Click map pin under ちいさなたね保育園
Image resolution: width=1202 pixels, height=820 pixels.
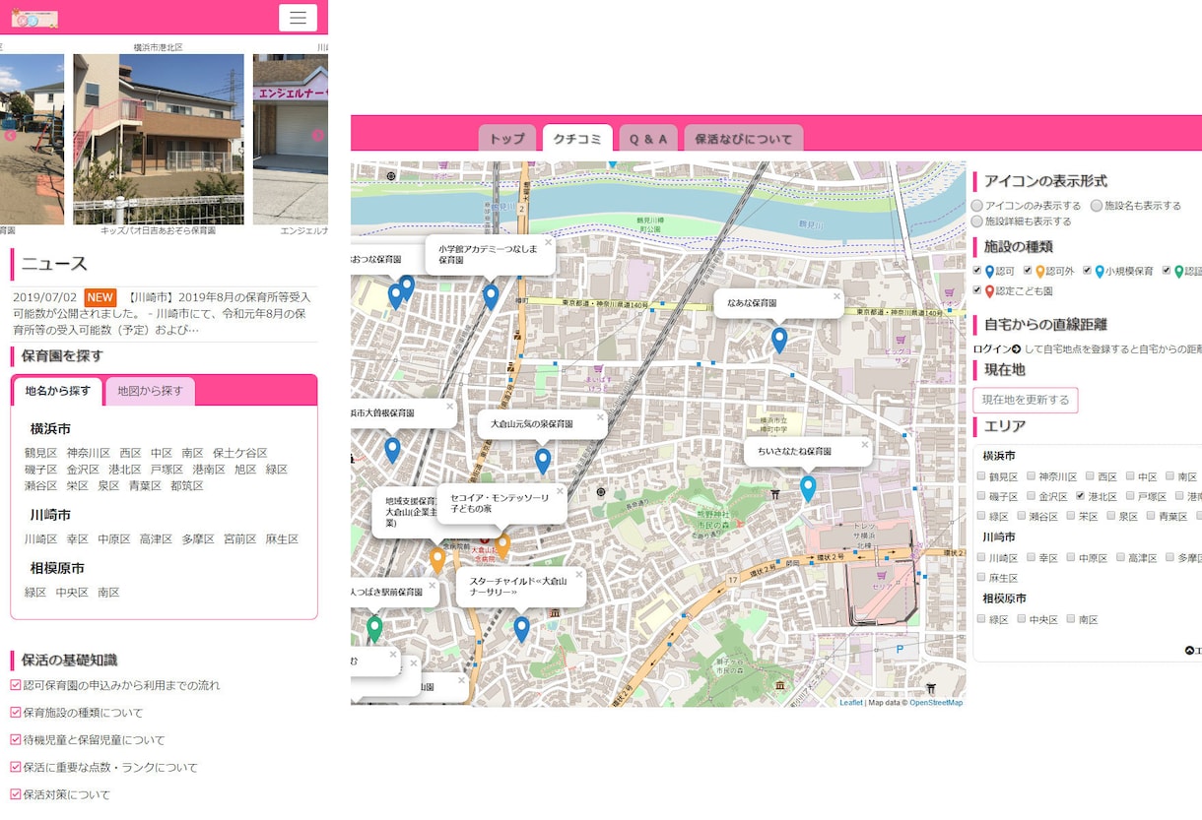point(808,488)
